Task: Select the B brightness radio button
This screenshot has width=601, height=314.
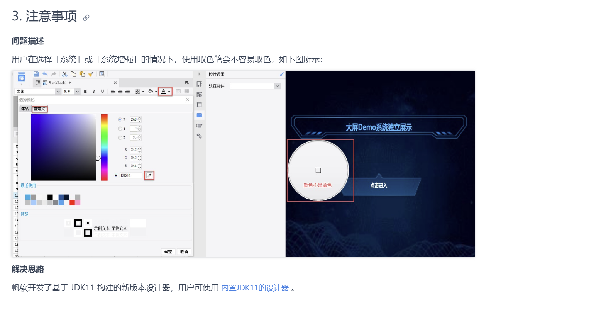Action: [x=120, y=138]
